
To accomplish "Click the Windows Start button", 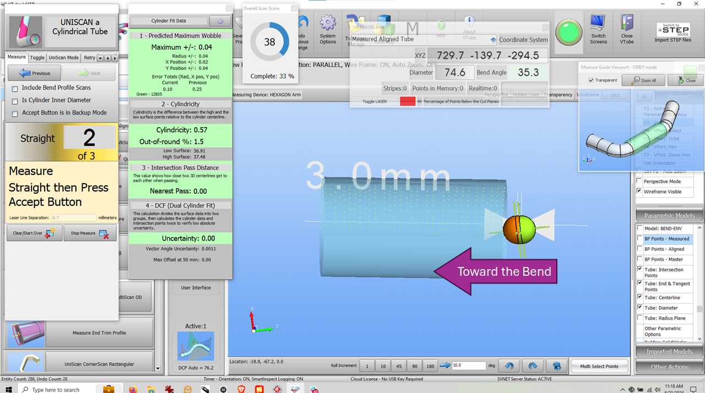I will 9,389.
